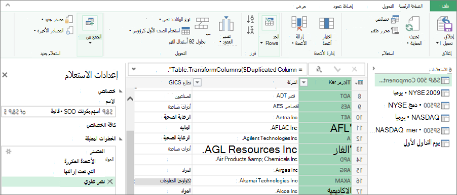Screen dimensions: 457x195
Task: Delete the نص علوي applied step
Action: point(110,182)
